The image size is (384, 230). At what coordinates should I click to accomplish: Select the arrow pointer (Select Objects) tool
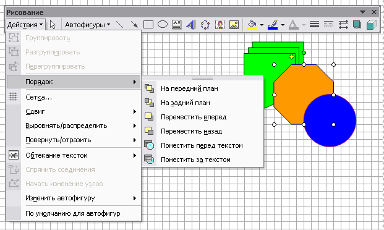pos(53,25)
